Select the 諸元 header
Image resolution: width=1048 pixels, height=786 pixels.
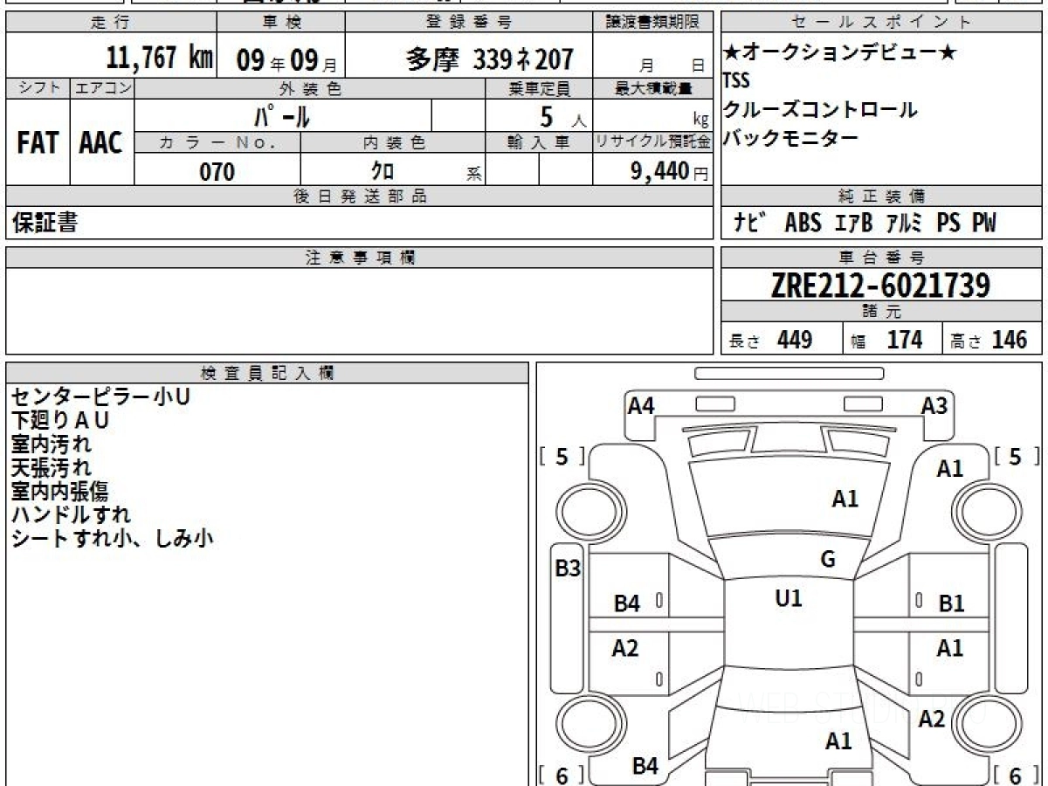pyautogui.click(x=880, y=312)
